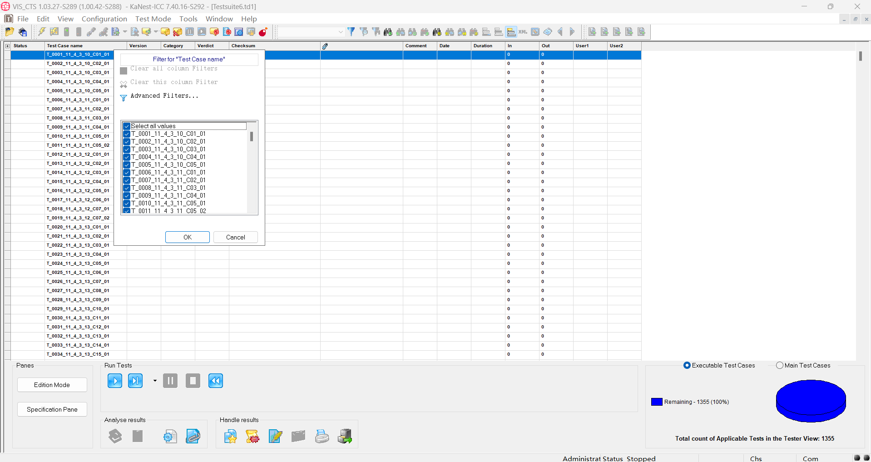Click the Specification Pane button

(x=52, y=409)
